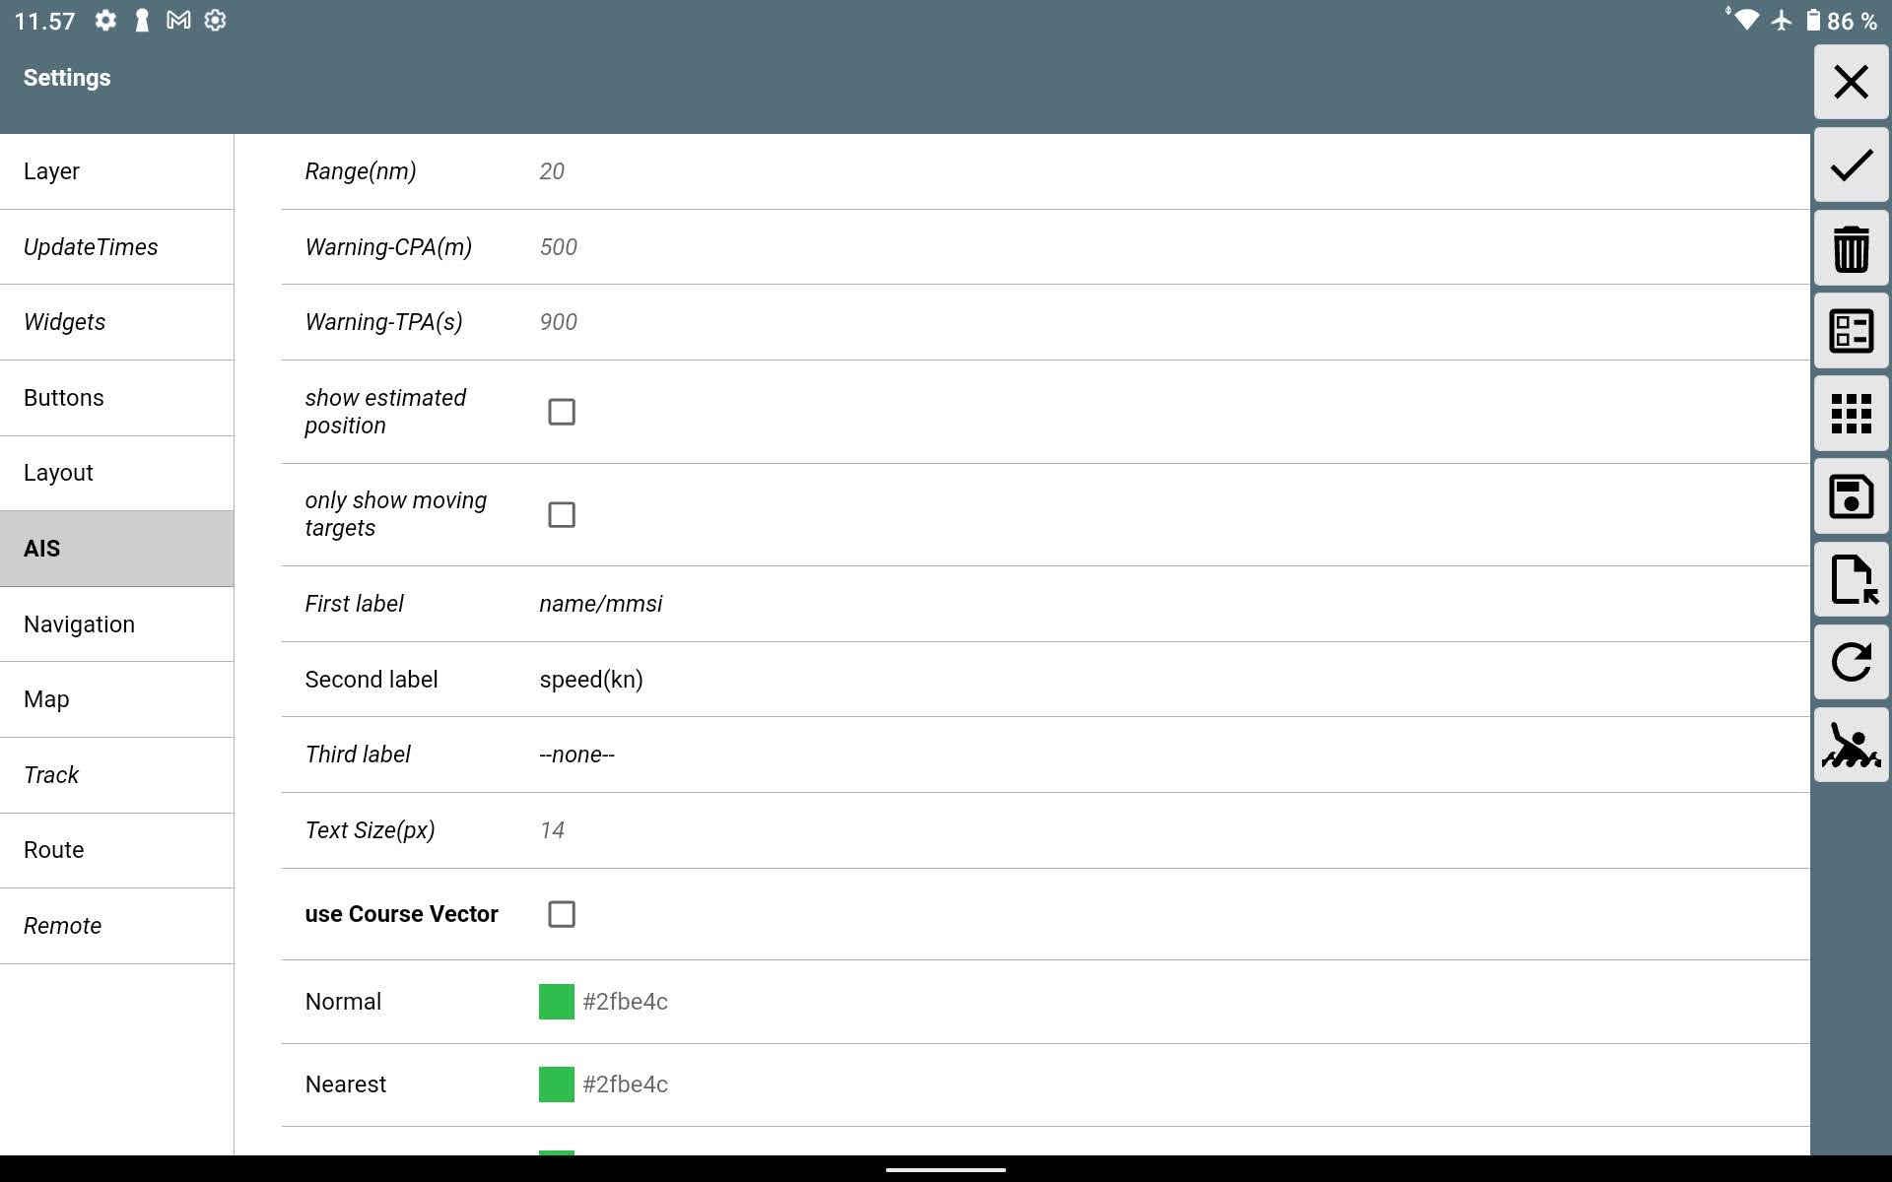Click the floppy disk save icon
The width and height of the screenshot is (1892, 1182).
(x=1851, y=496)
